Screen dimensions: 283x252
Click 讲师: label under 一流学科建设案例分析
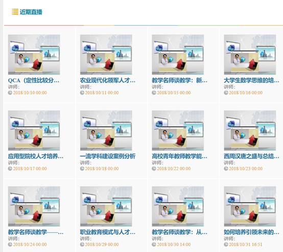click(86, 163)
